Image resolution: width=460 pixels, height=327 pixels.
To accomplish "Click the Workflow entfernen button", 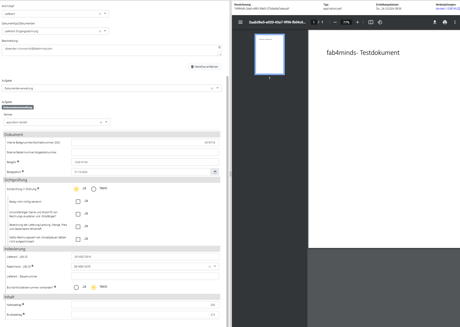I will coord(204,66).
